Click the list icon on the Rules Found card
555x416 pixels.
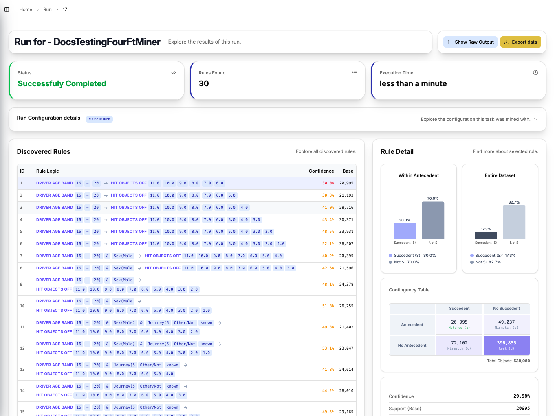click(355, 72)
